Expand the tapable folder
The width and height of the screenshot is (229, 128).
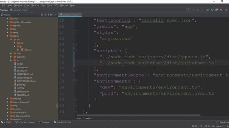point(8,26)
